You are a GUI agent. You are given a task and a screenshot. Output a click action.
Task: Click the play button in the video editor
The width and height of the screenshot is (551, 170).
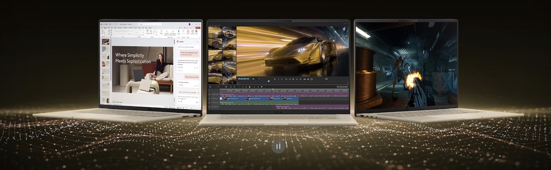(x=293, y=79)
